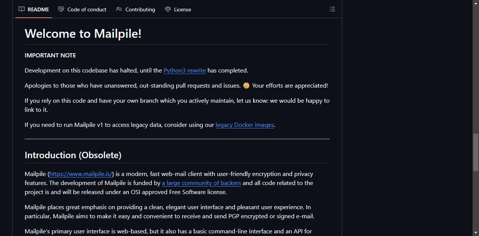This screenshot has height=236, width=479.
Task: Click the Welcome to Mailpile! heading
Action: point(83,34)
